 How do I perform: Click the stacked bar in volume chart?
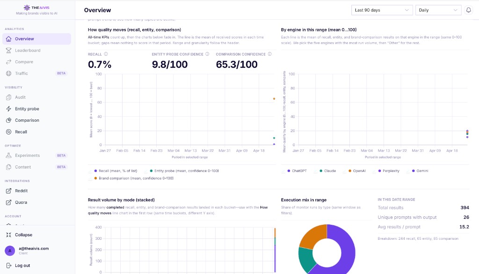(x=275, y=250)
